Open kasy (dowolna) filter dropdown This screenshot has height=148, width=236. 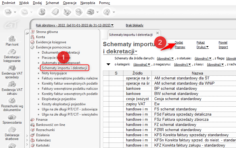[x=215, y=65]
